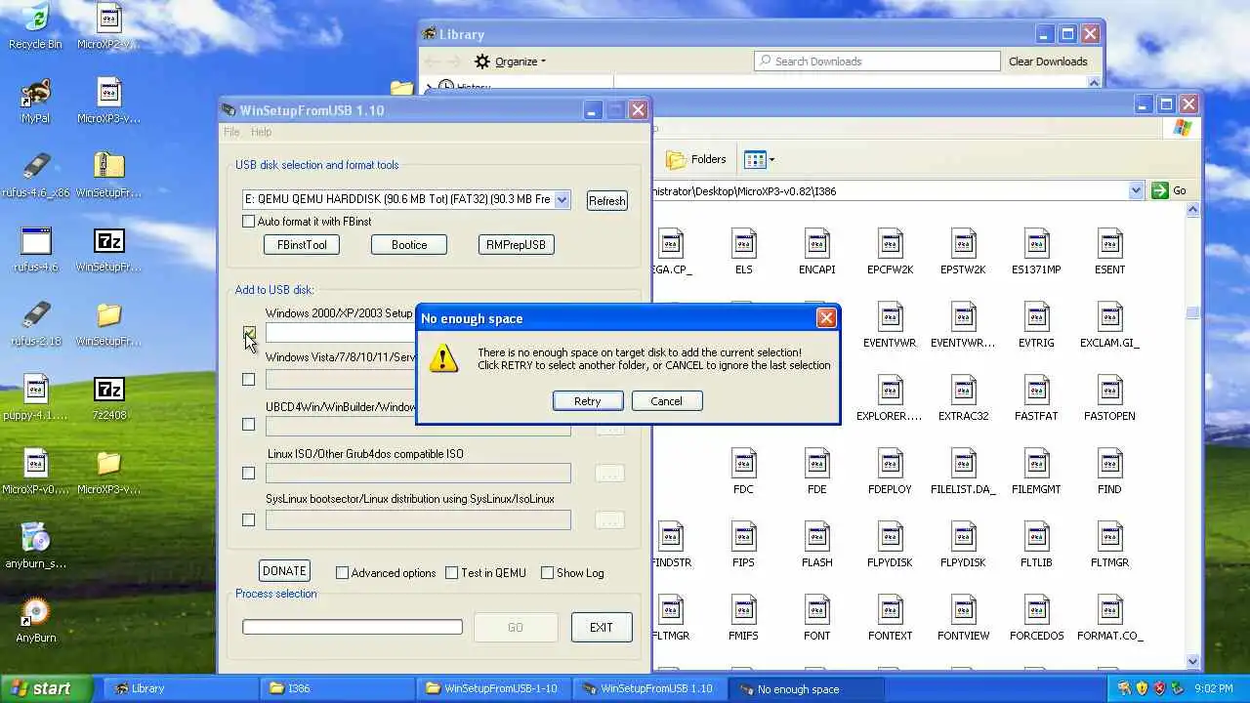Viewport: 1250px width, 703px height.
Task: Enable SysLinux bootsector checkbox
Action: tap(248, 519)
